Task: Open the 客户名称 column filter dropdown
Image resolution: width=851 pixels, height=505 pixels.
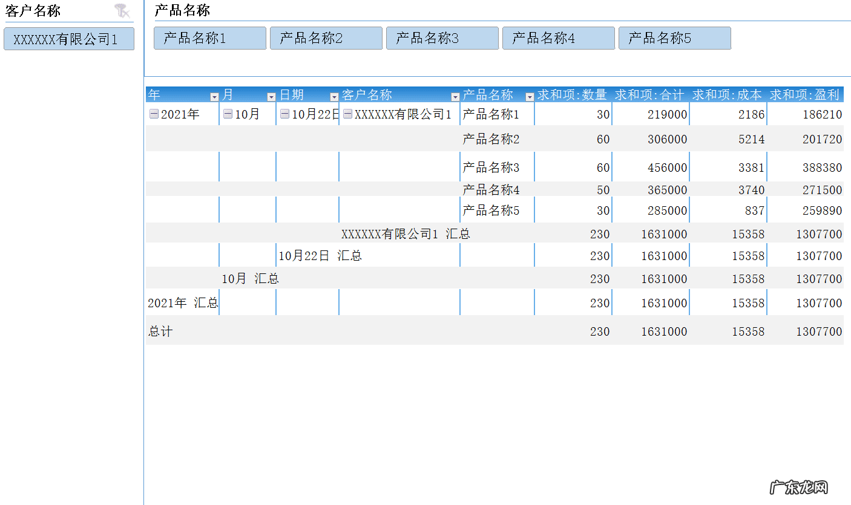Action: 455,96
